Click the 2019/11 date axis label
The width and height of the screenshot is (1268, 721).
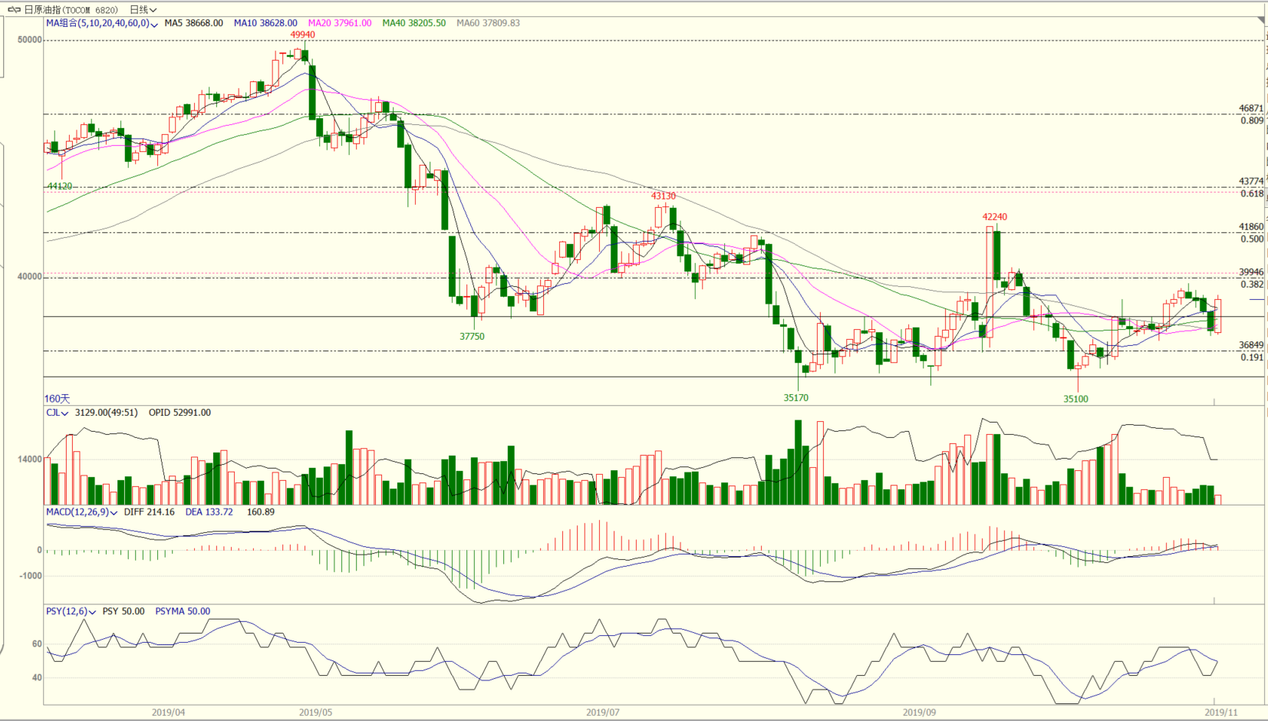[1221, 713]
